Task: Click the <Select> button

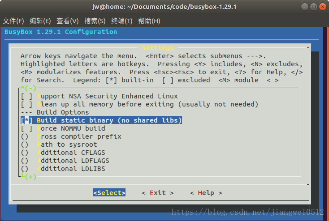Action: [109, 192]
